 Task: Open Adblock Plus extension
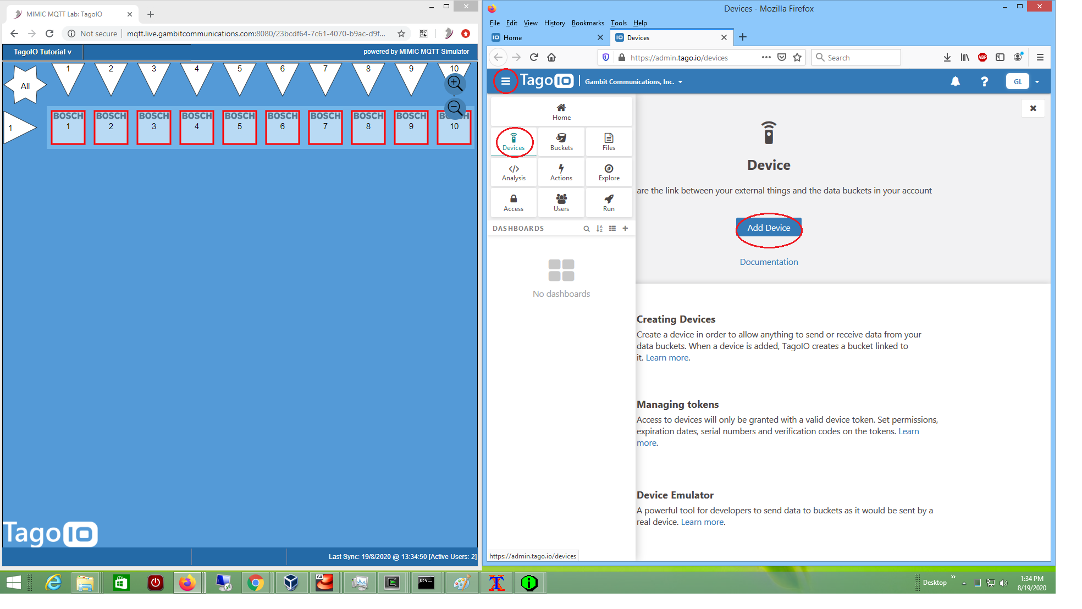[x=982, y=57]
